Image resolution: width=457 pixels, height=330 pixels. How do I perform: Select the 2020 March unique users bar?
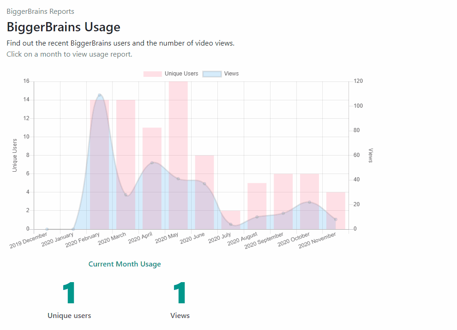pos(126,164)
